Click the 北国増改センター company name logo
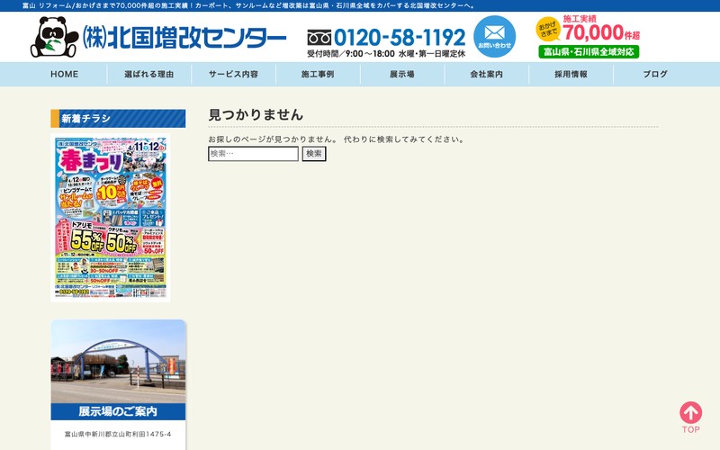The height and width of the screenshot is (450, 720). [184, 37]
